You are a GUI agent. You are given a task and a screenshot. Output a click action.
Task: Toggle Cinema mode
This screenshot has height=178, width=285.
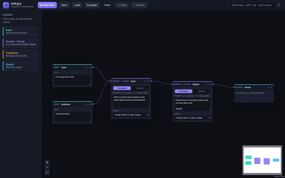point(139,5)
